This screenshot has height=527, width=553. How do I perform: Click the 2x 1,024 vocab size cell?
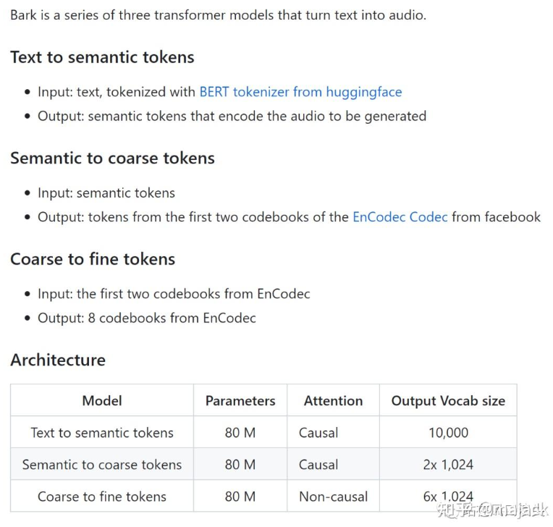tap(448, 465)
